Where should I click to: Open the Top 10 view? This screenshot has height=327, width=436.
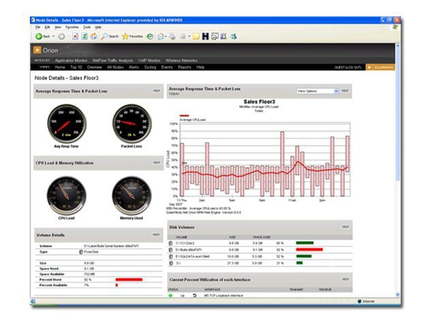pos(77,67)
